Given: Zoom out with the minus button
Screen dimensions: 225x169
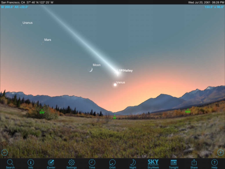Looking at the screenshot, I should (x=4, y=152).
